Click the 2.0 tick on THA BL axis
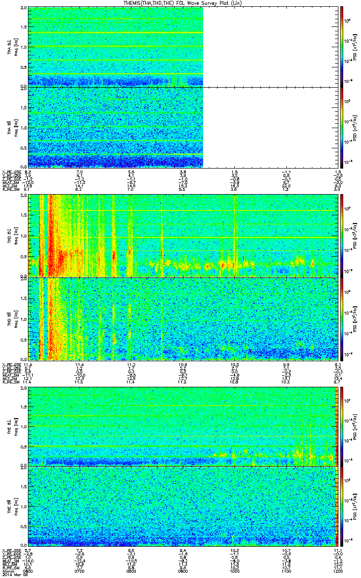361x578 pixels. [x=24, y=9]
